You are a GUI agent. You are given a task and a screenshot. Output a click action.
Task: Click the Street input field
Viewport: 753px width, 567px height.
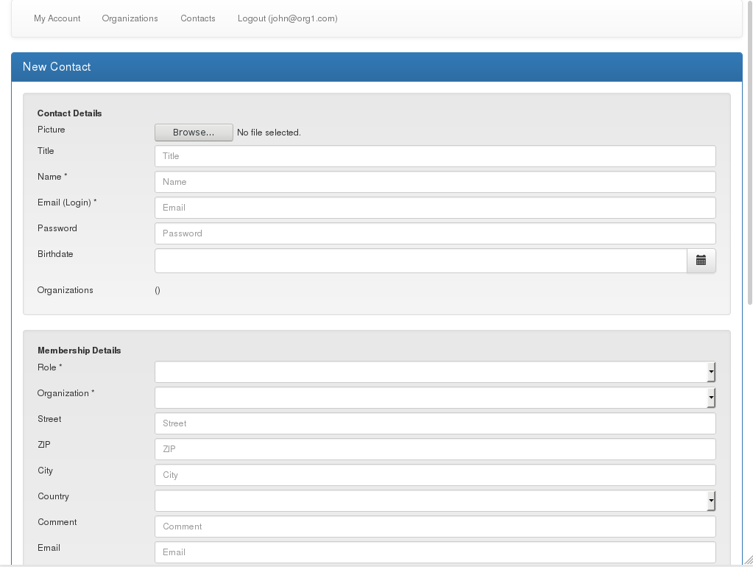(x=435, y=423)
